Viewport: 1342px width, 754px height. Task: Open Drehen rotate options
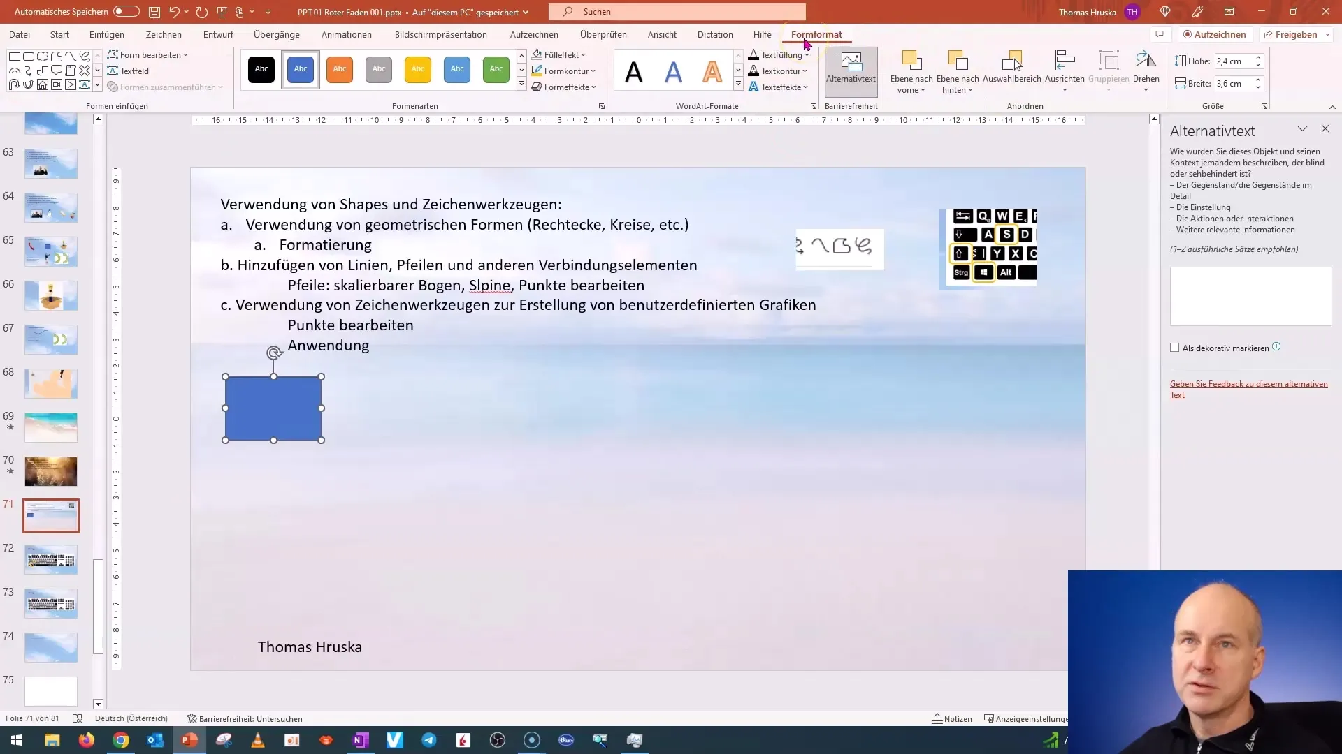pos(1146,70)
